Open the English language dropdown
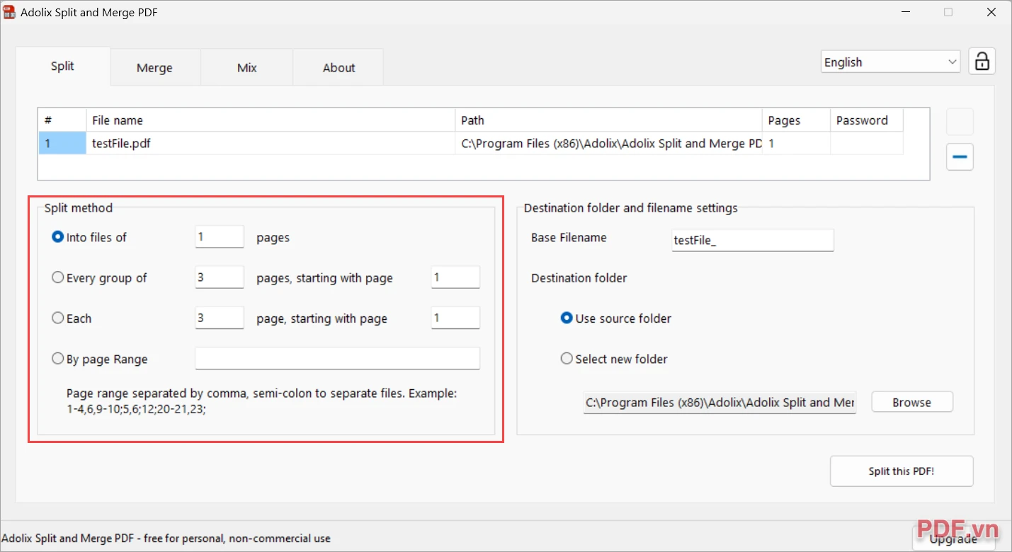Image resolution: width=1012 pixels, height=552 pixels. click(890, 62)
